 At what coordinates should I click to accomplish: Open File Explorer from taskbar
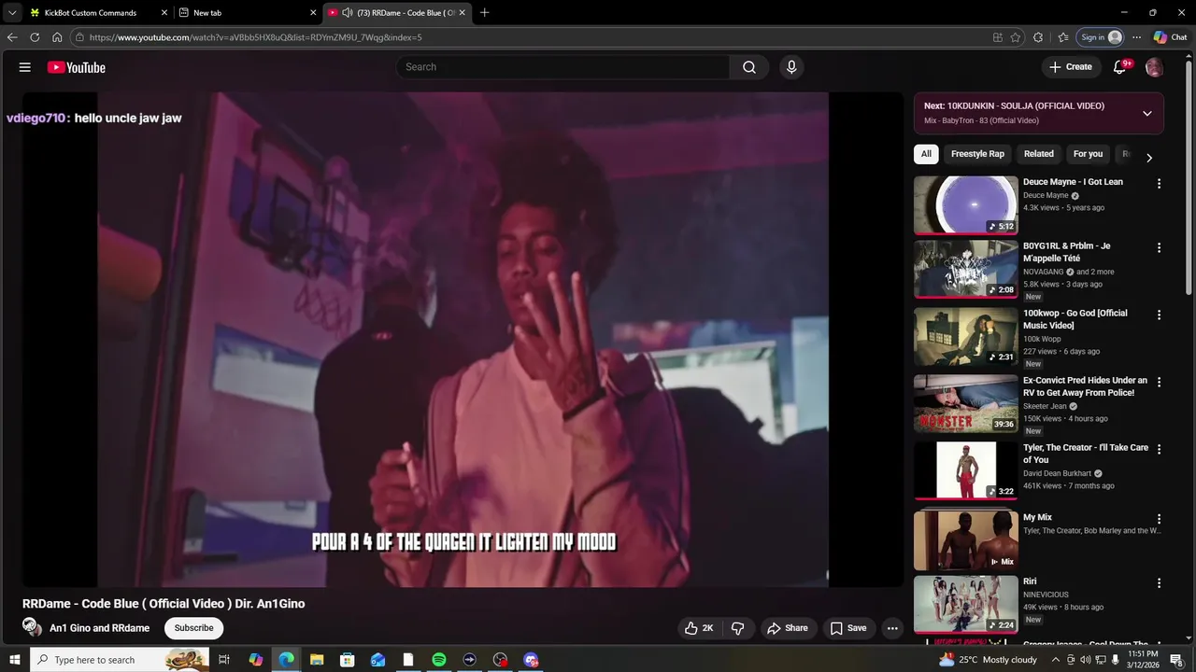(317, 660)
